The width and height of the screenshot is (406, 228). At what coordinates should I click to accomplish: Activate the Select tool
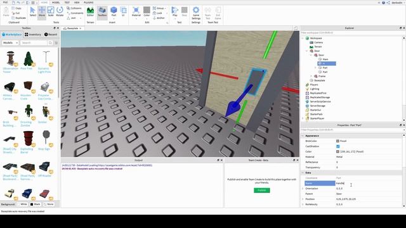click(x=32, y=12)
